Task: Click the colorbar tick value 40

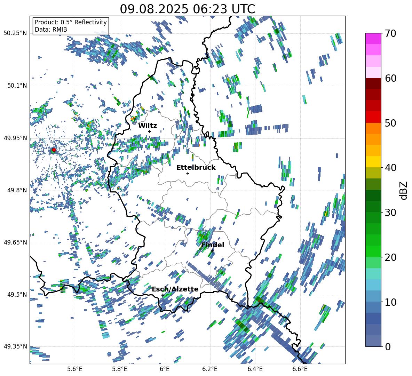Action: (x=390, y=168)
